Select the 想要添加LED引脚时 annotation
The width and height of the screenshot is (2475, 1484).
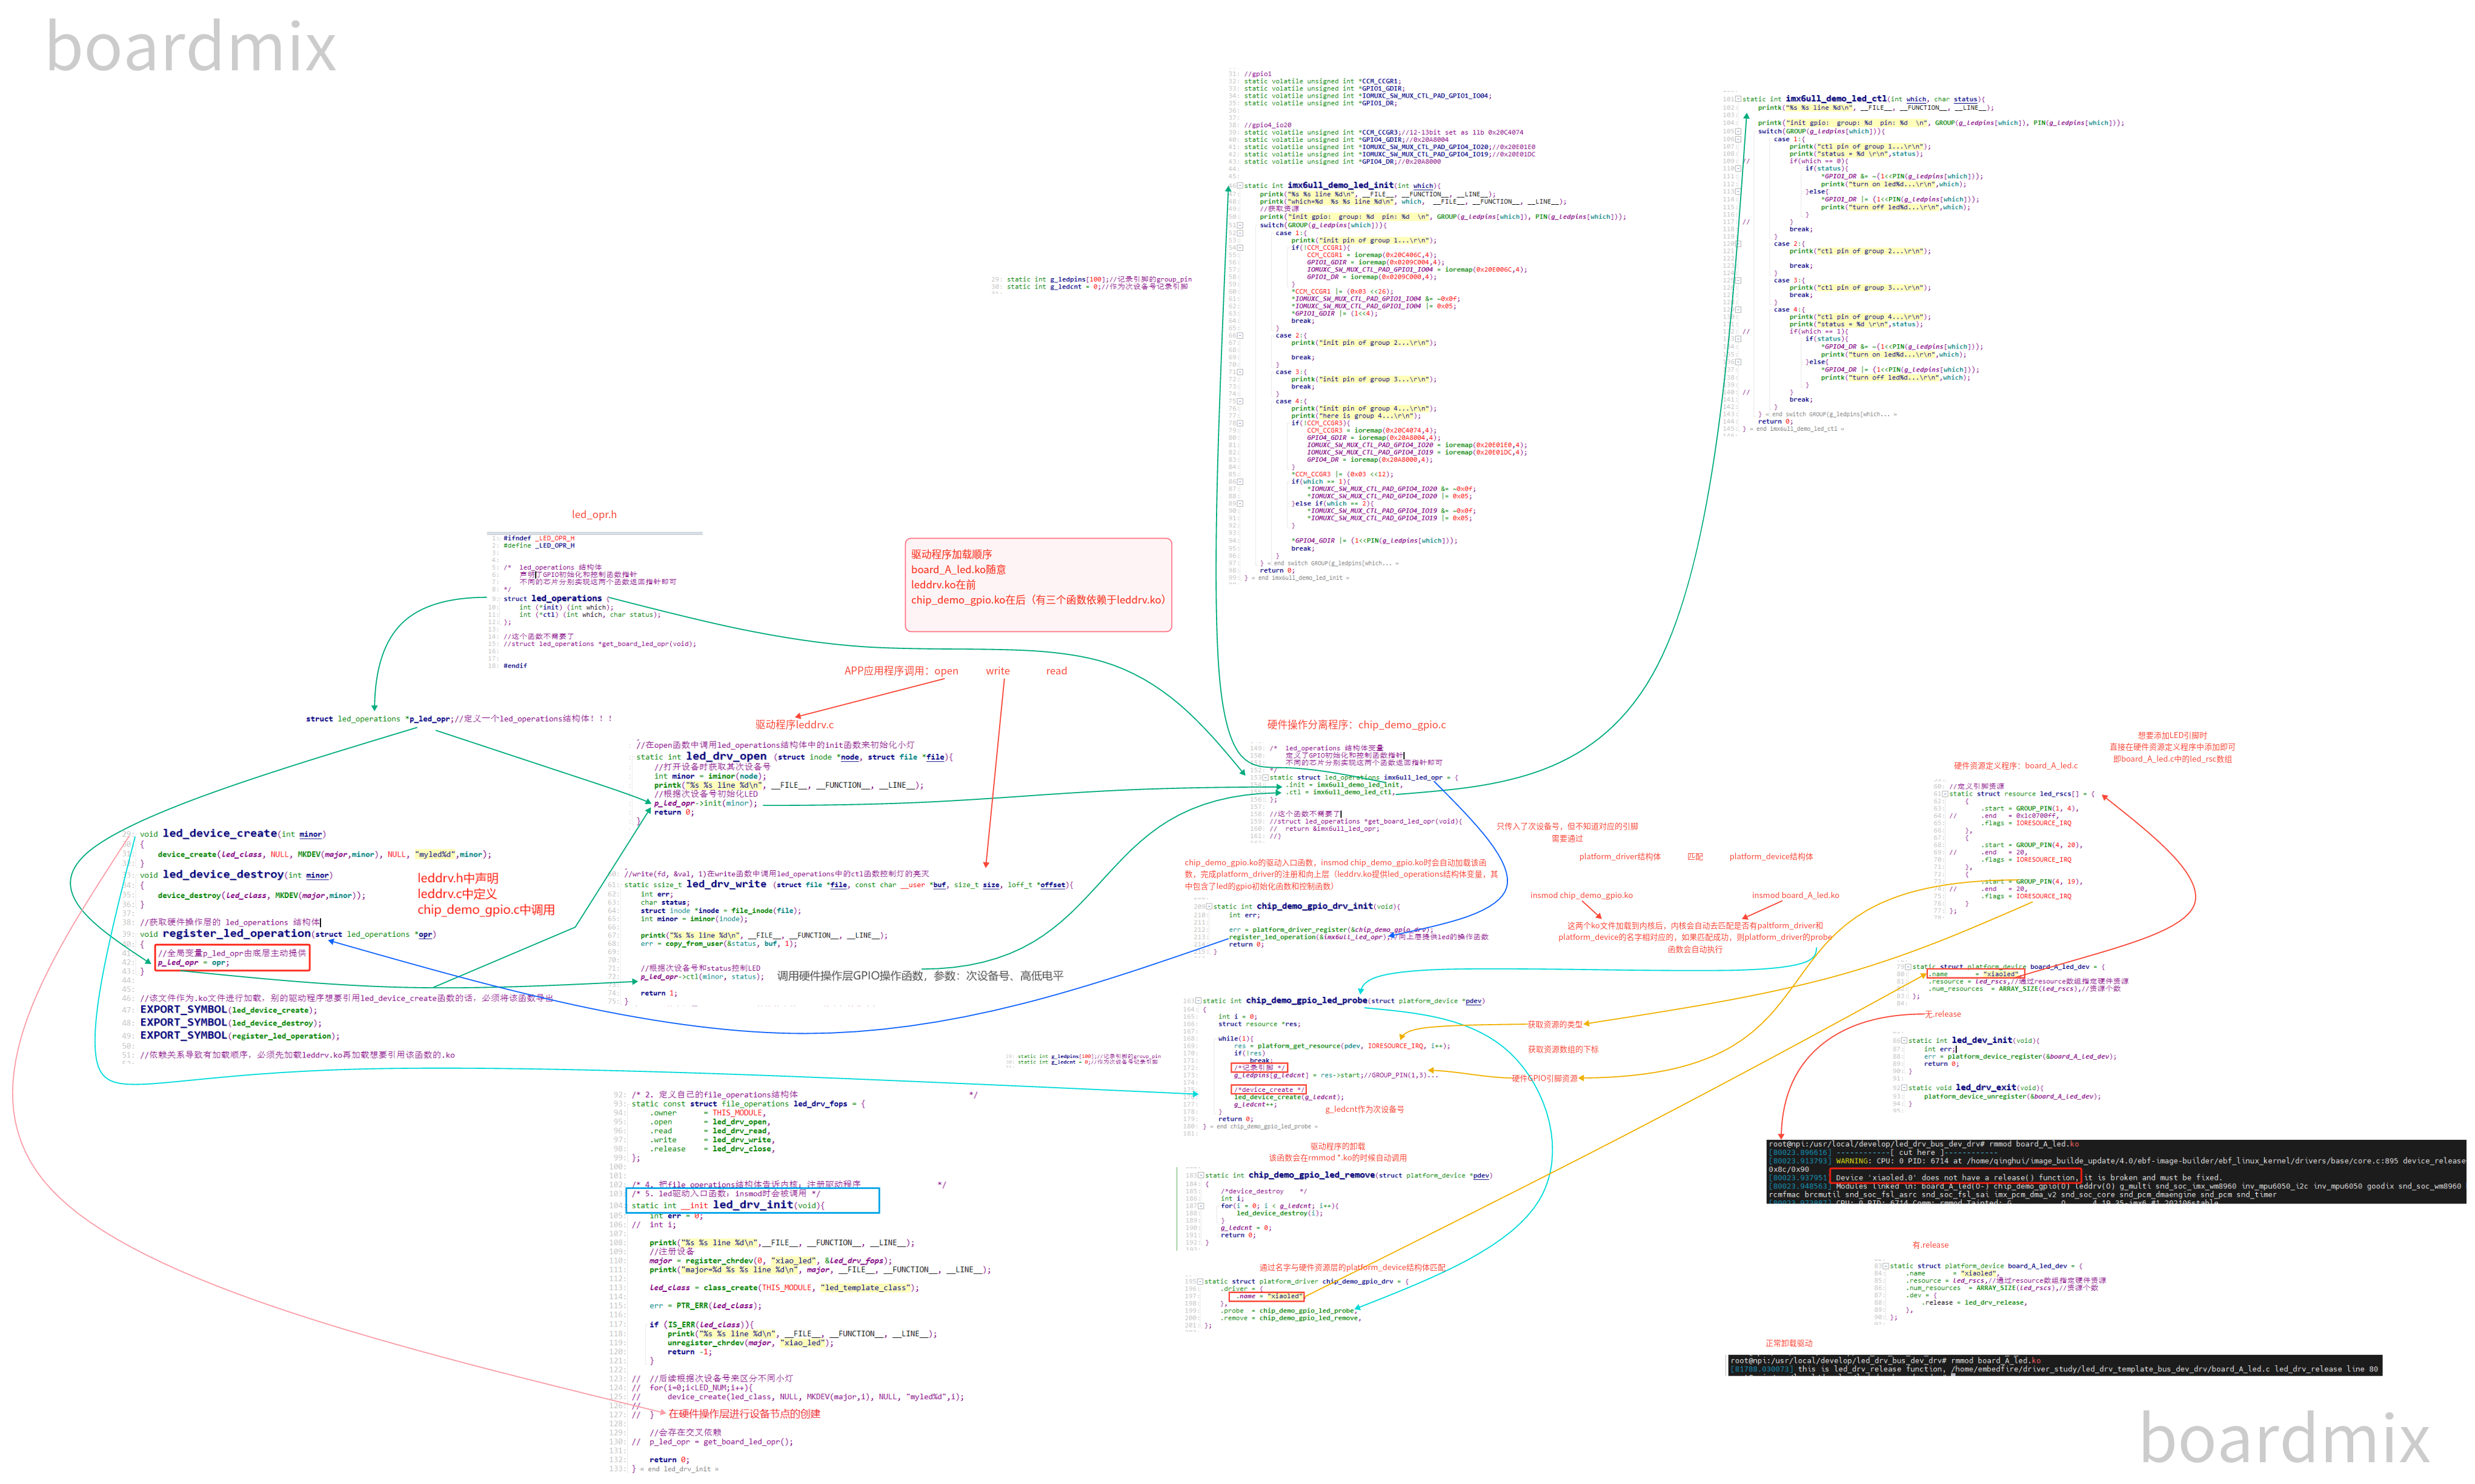coord(2172,736)
